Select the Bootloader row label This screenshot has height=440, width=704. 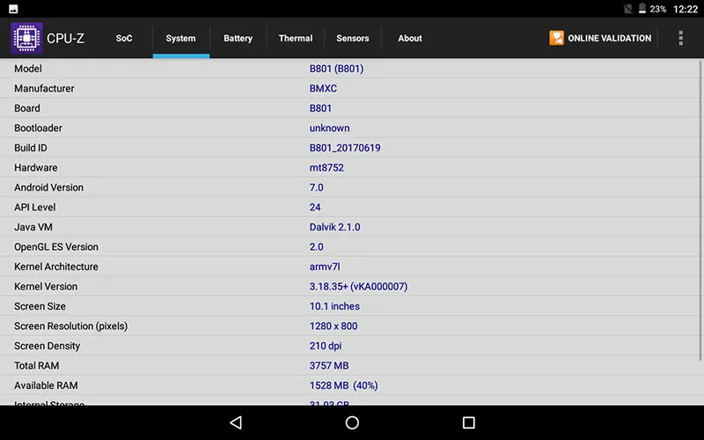click(x=38, y=128)
